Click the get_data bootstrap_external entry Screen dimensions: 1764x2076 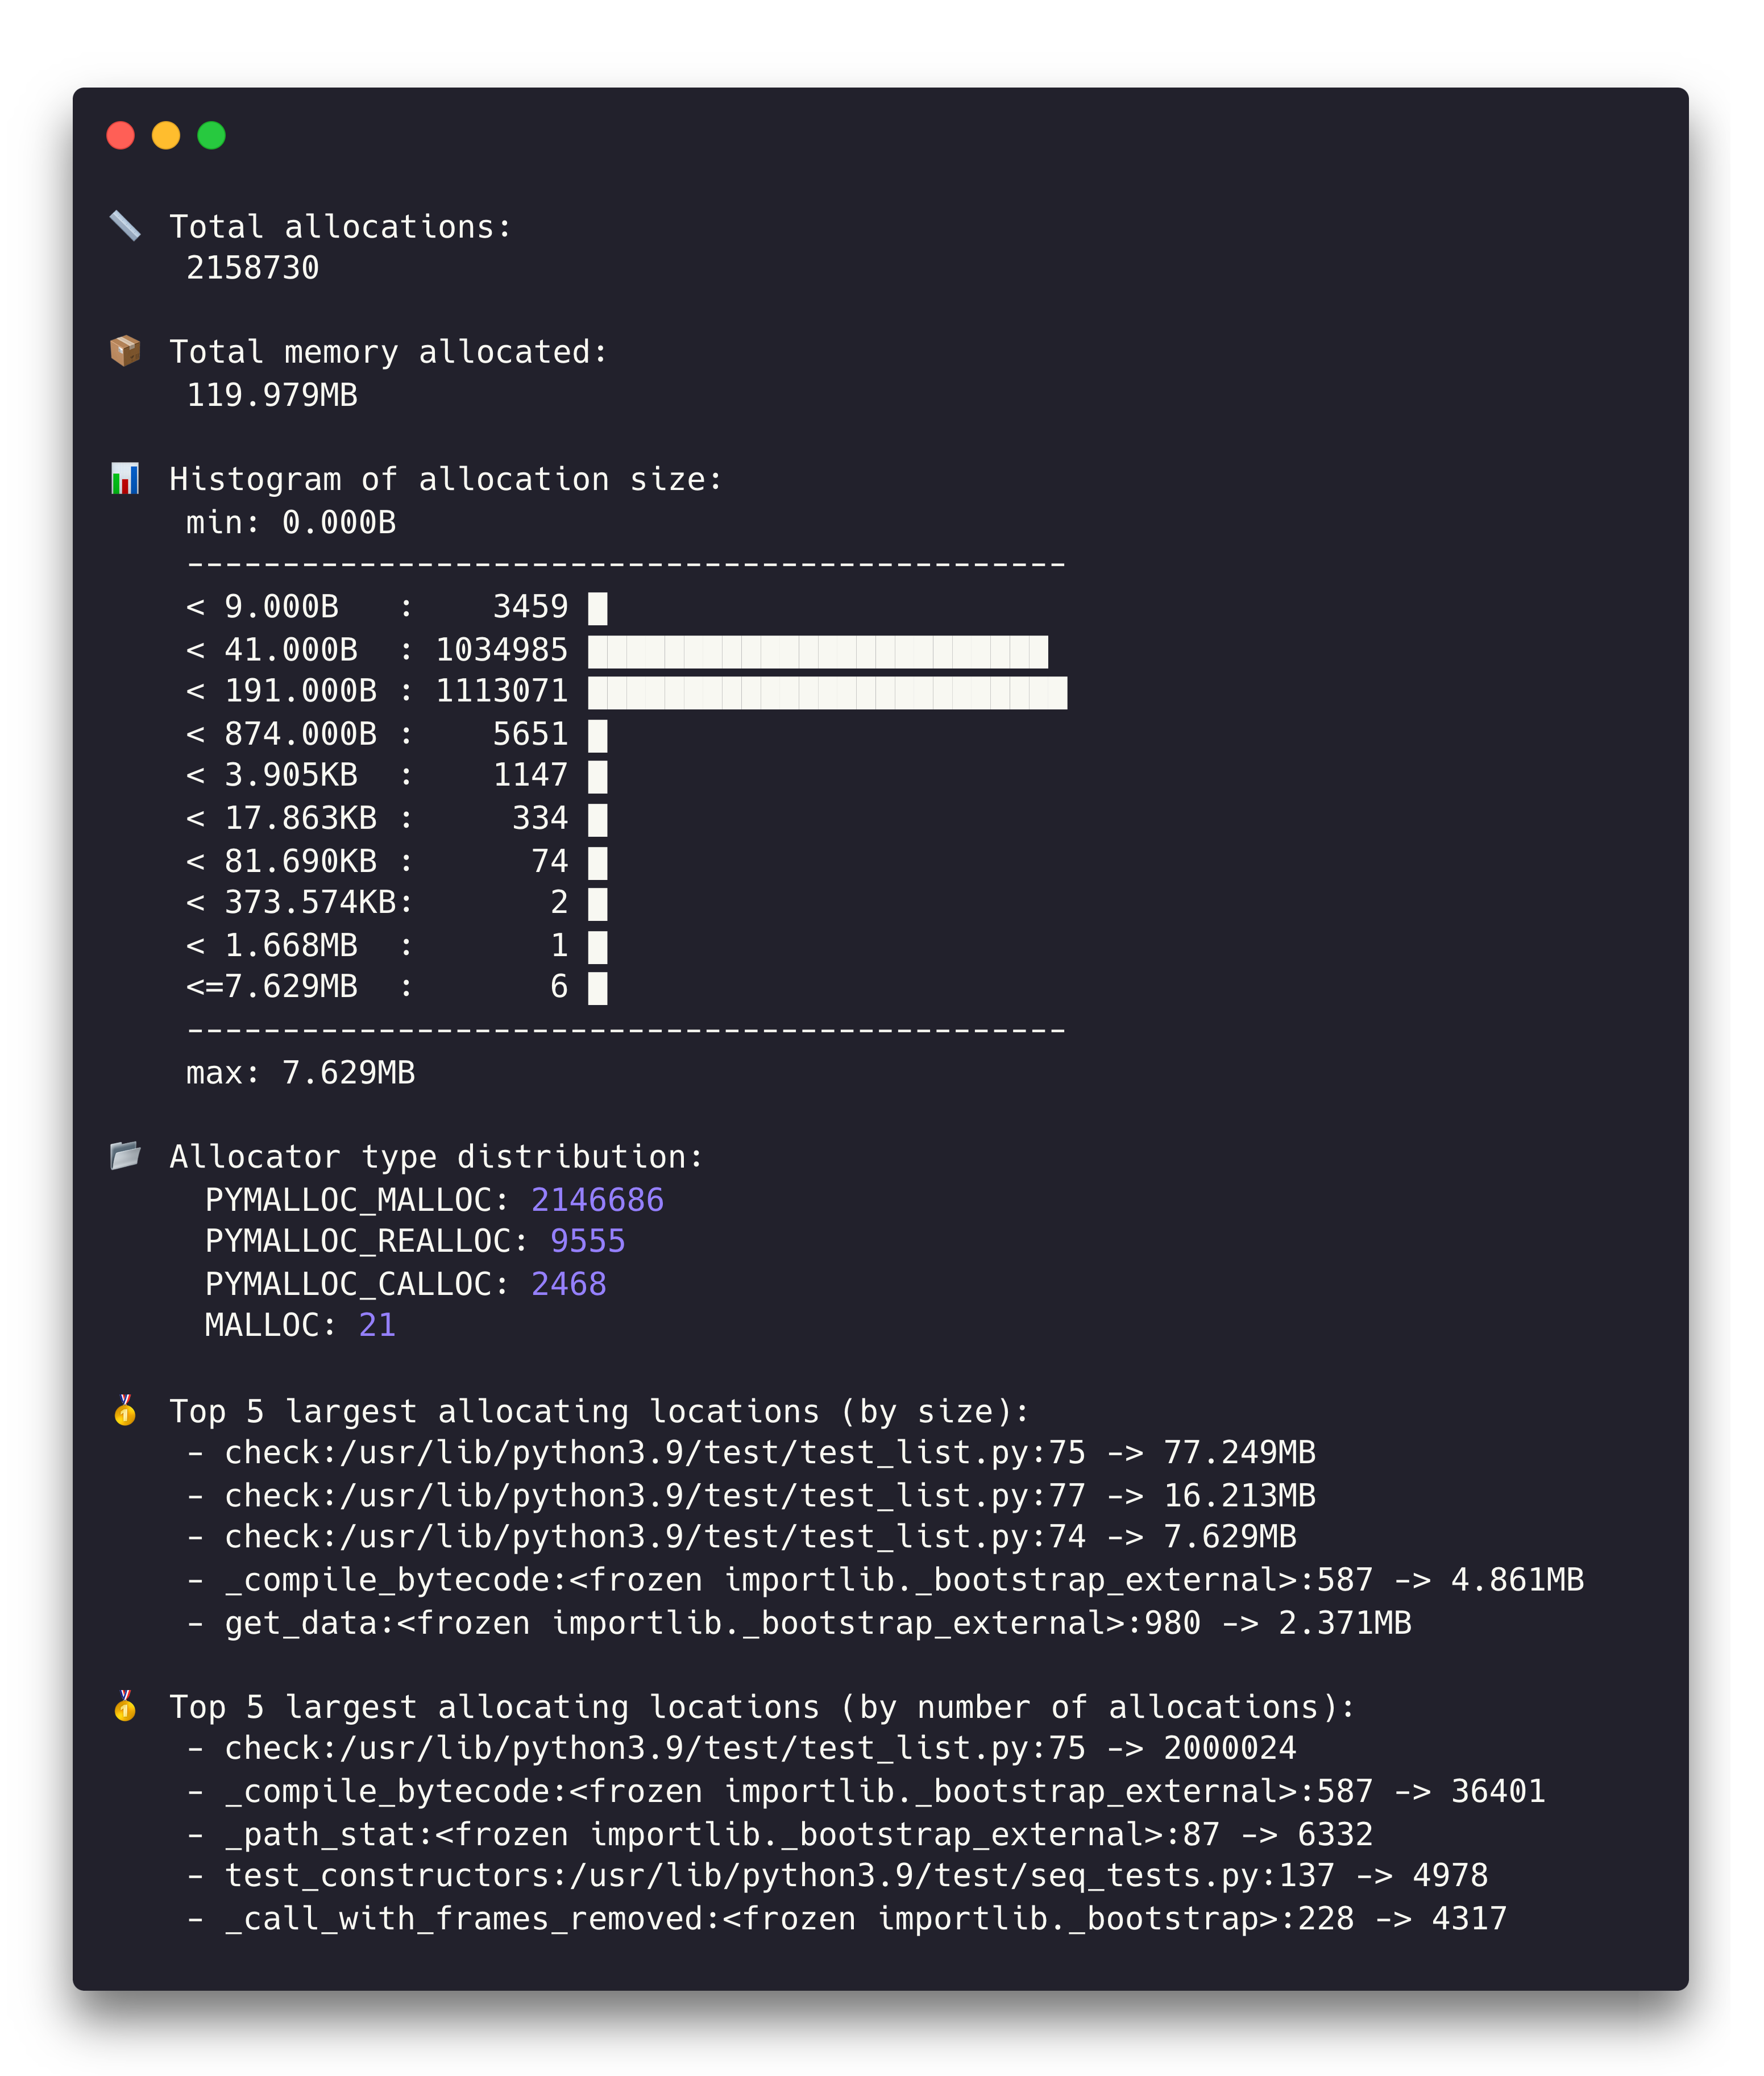[x=800, y=1621]
